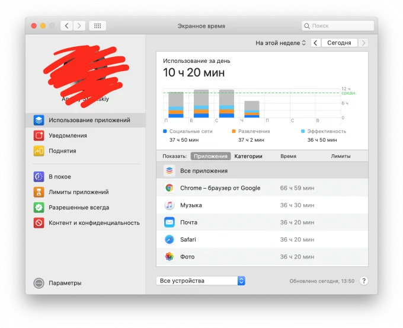Click the Время column header
Screen dimensions: 403x328
tap(289, 156)
